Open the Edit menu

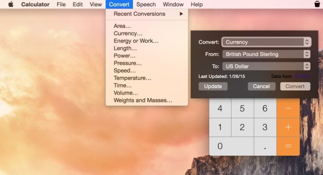[x=78, y=4]
